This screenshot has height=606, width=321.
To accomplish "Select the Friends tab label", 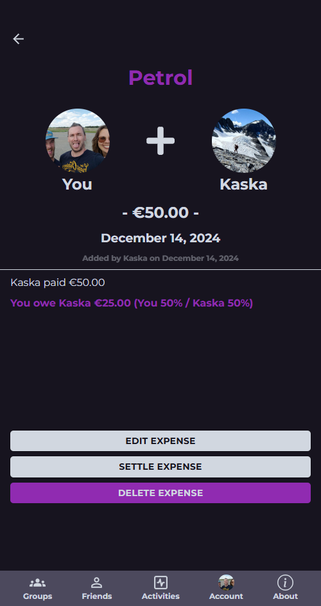I will (x=96, y=596).
